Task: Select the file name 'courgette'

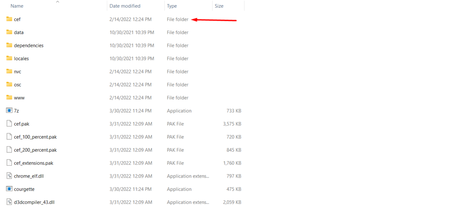Action: (x=24, y=189)
